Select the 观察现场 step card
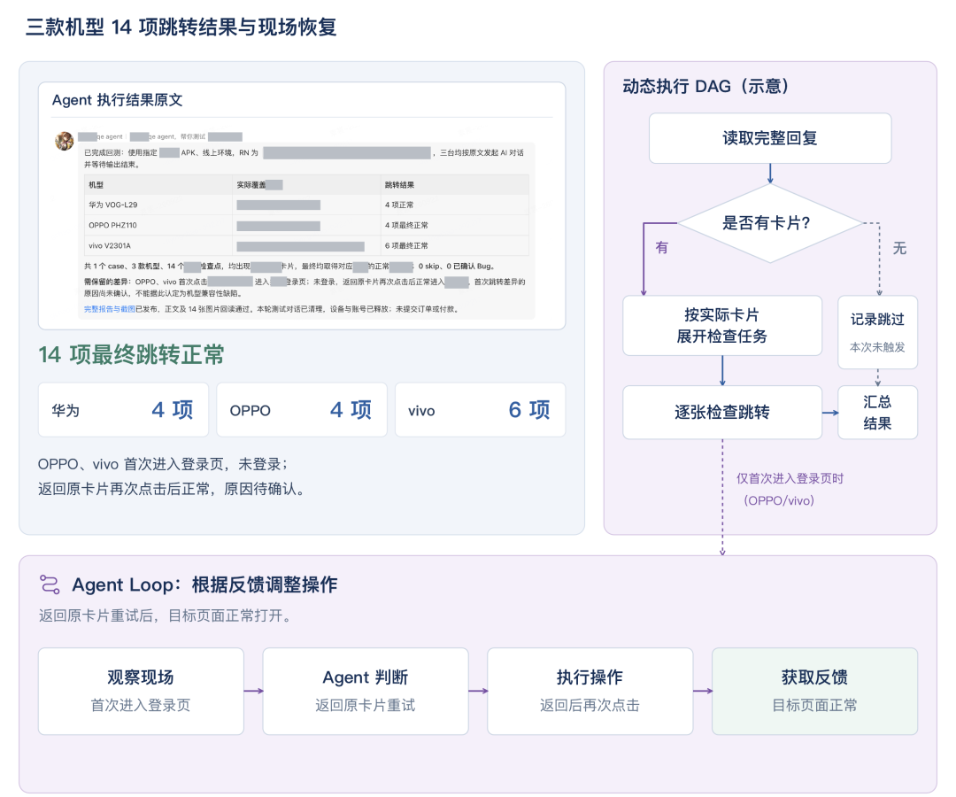 (x=141, y=691)
